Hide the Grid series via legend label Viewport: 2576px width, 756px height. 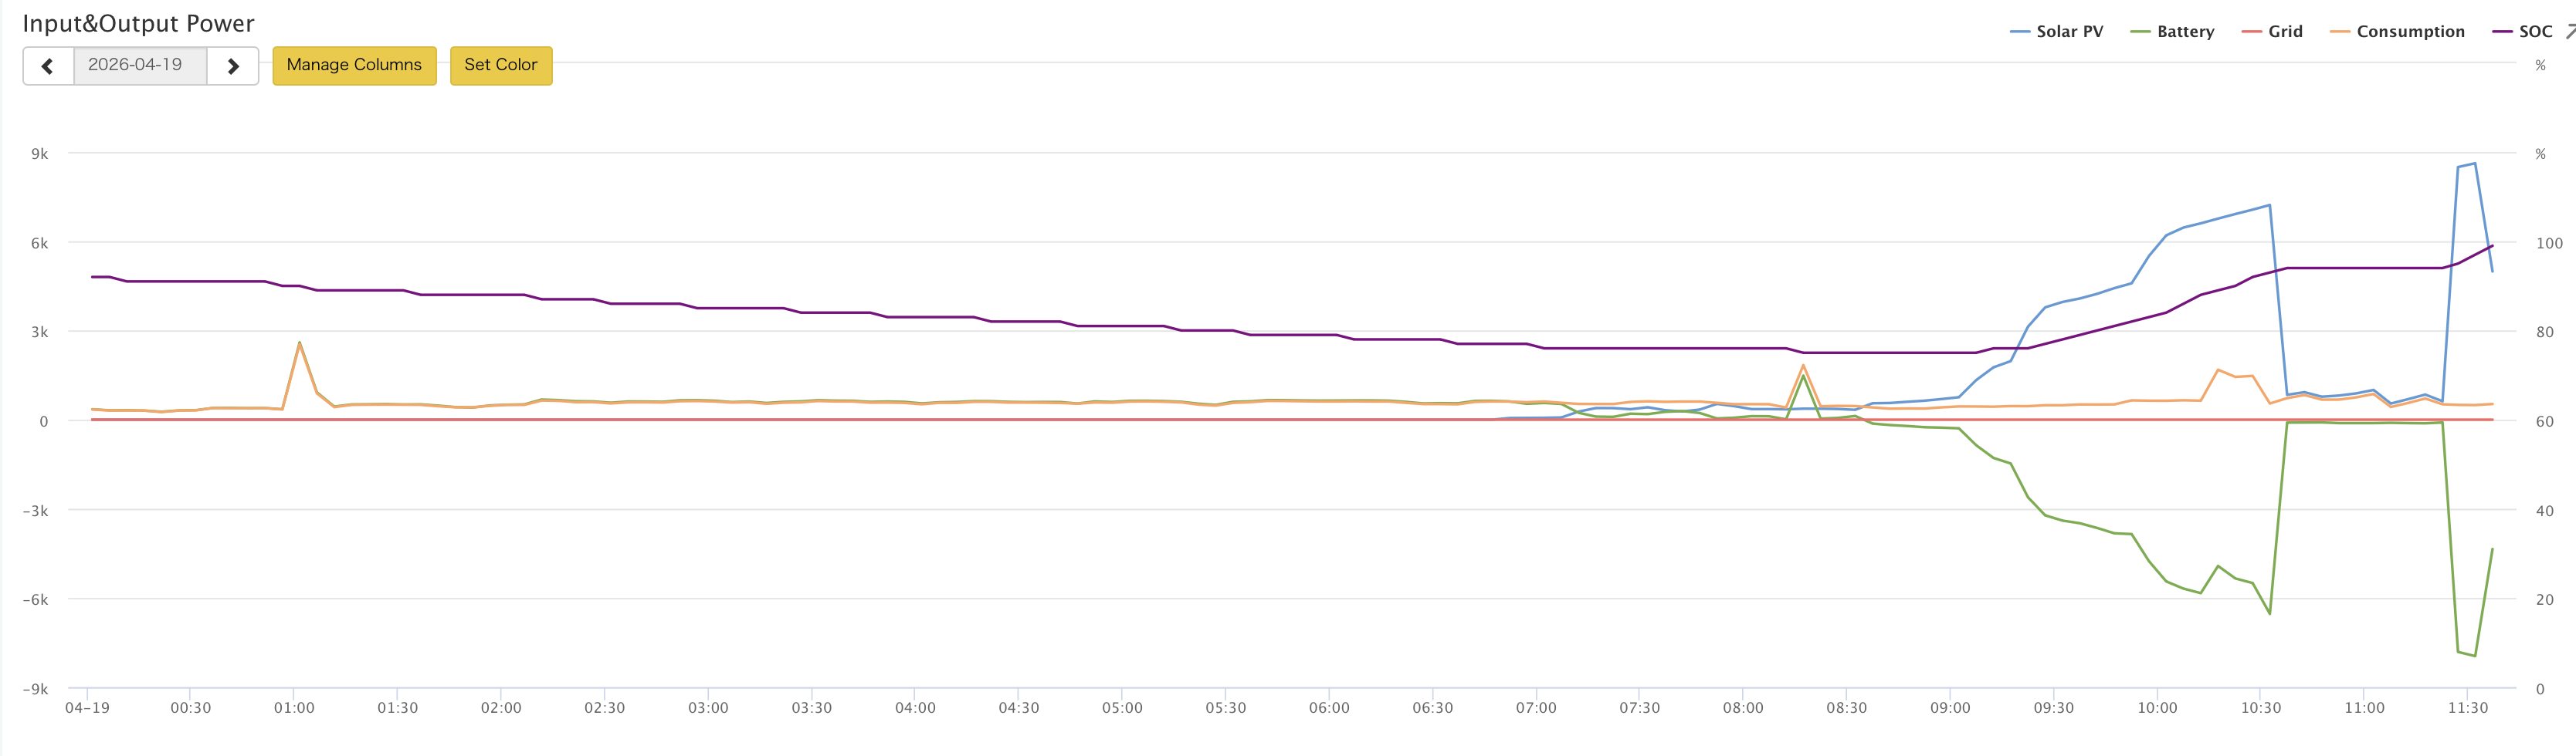pos(2285,32)
